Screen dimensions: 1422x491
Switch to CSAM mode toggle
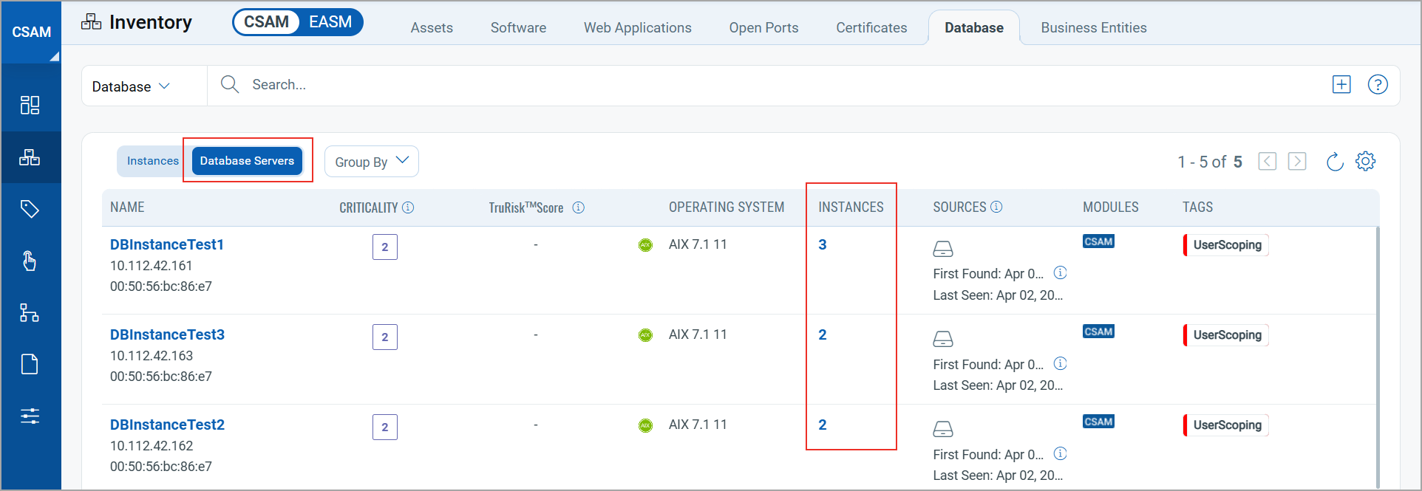[x=267, y=22]
